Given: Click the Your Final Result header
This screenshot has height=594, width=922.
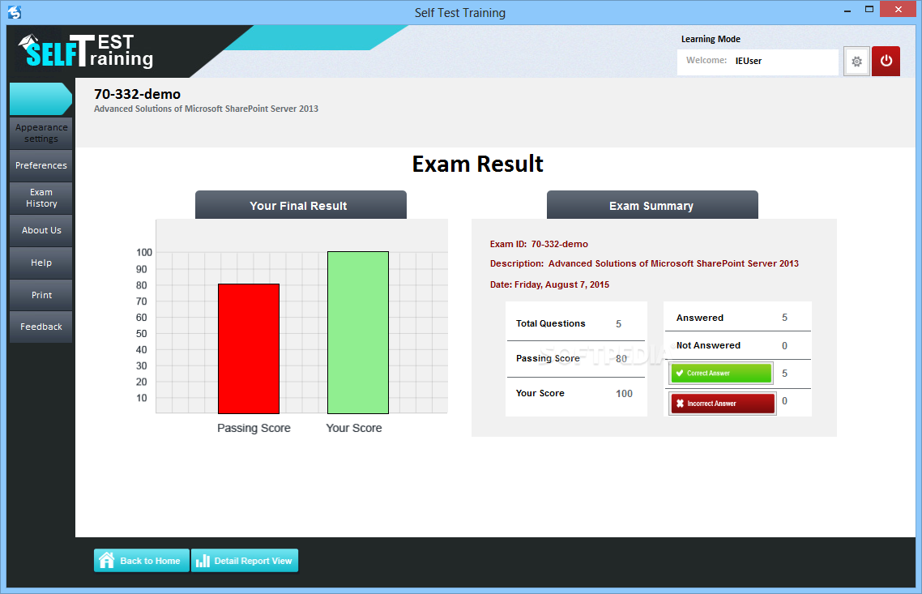Looking at the screenshot, I should 301,205.
